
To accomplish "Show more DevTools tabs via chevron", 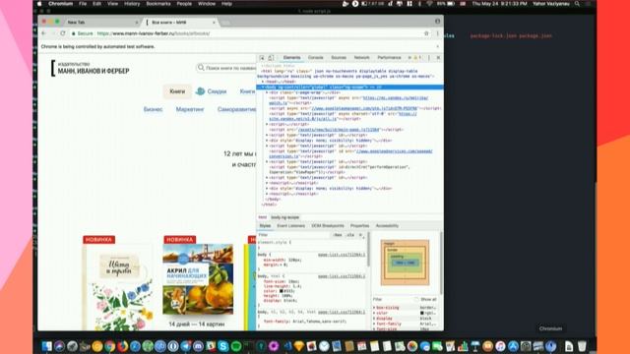I will (x=409, y=58).
